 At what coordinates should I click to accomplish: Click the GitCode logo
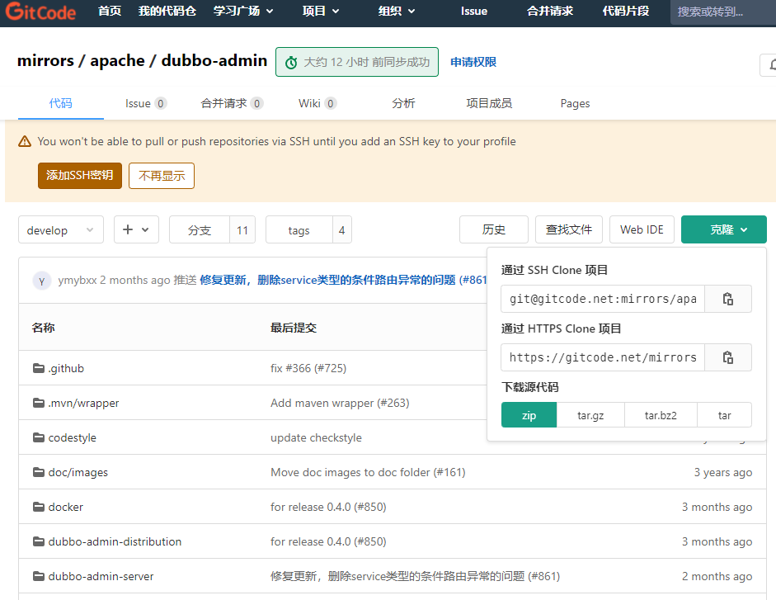41,12
